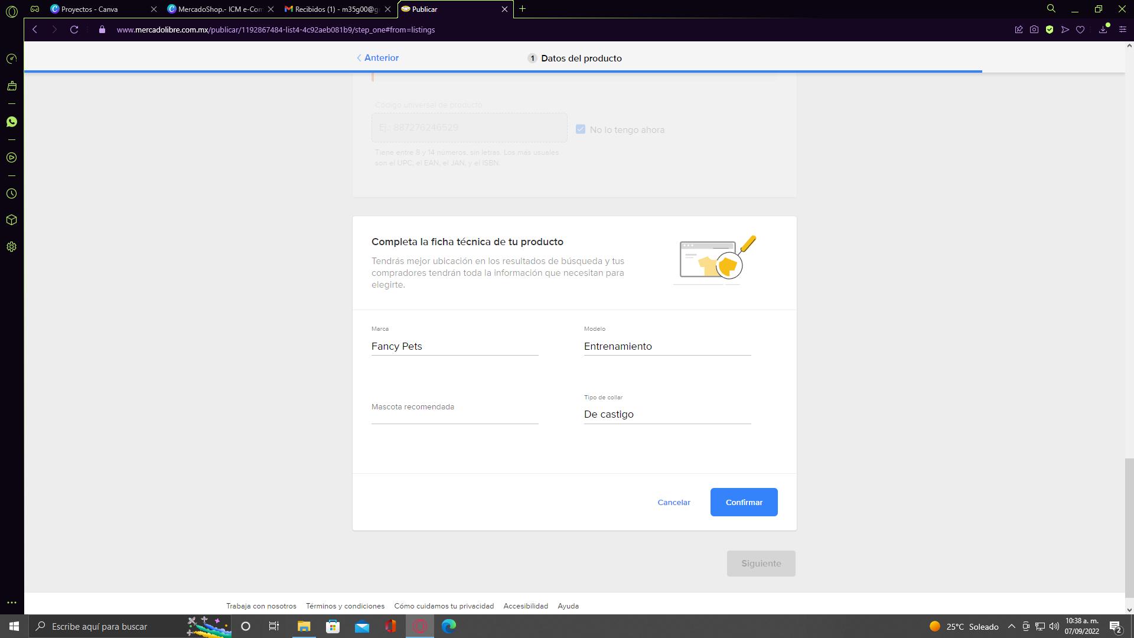Uncheck the 'No lo tengo ahora' checkbox
The height and width of the screenshot is (638, 1134).
click(580, 129)
